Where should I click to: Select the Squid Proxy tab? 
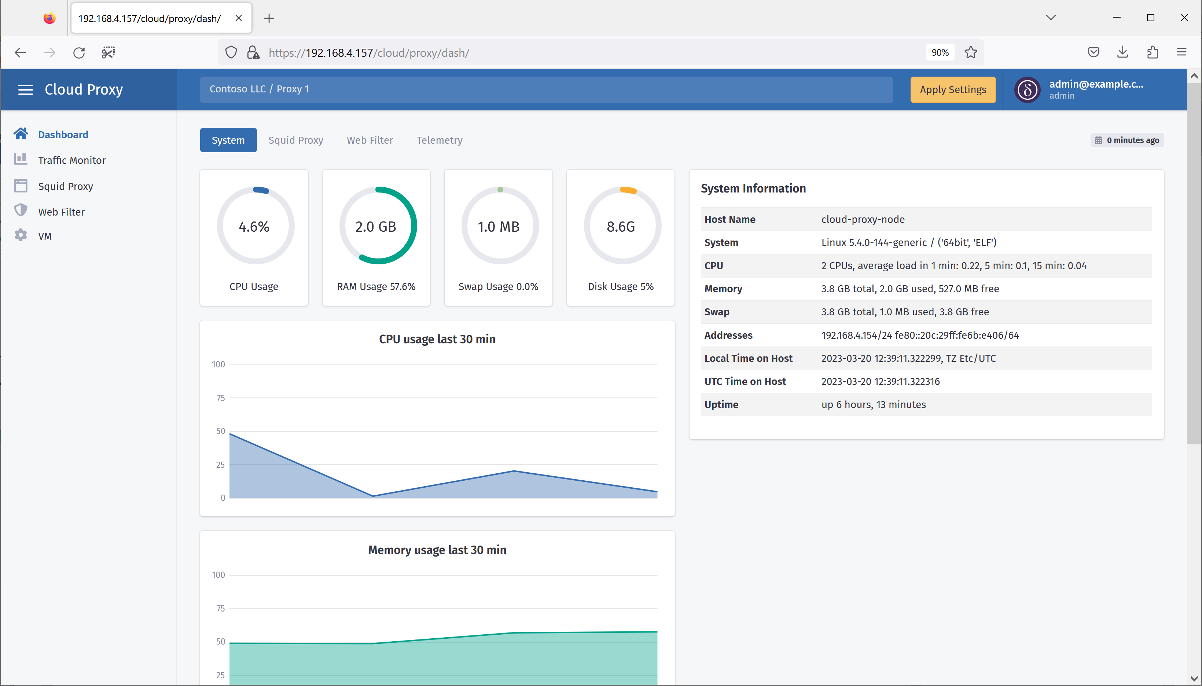[295, 140]
